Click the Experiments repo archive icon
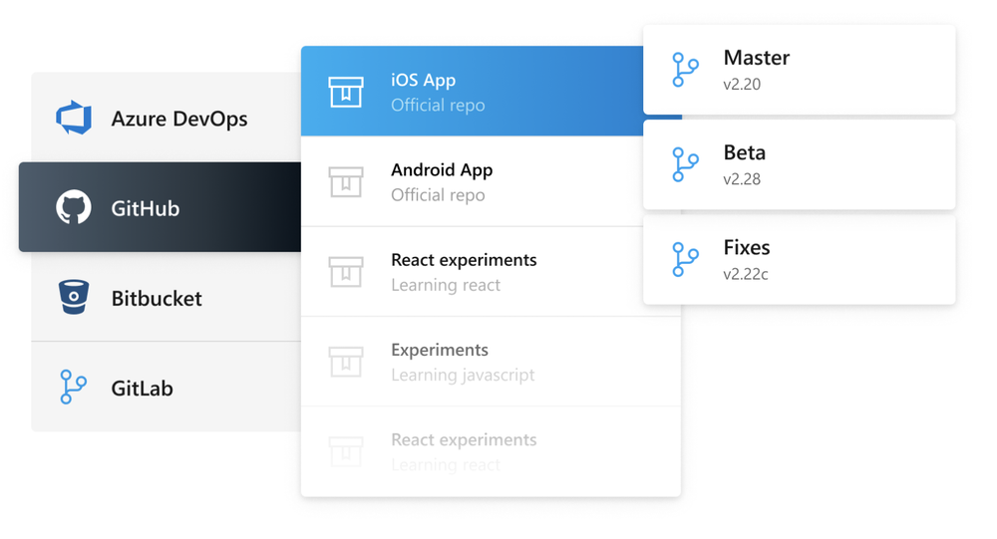997x539 pixels. click(x=346, y=362)
